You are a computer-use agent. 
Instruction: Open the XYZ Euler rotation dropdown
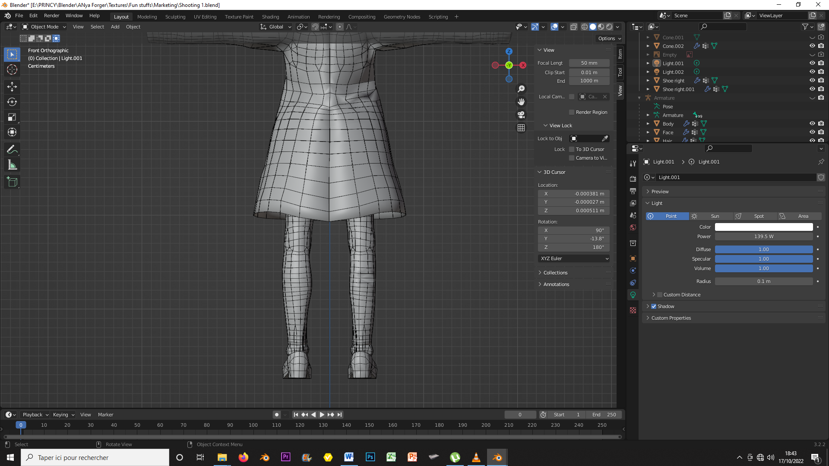tap(574, 258)
